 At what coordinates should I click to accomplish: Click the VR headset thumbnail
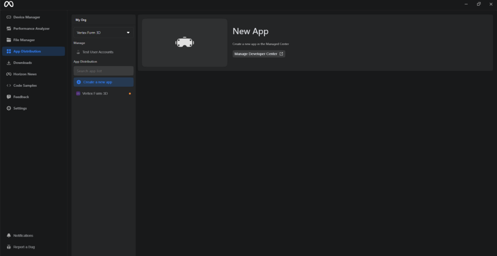(184, 43)
